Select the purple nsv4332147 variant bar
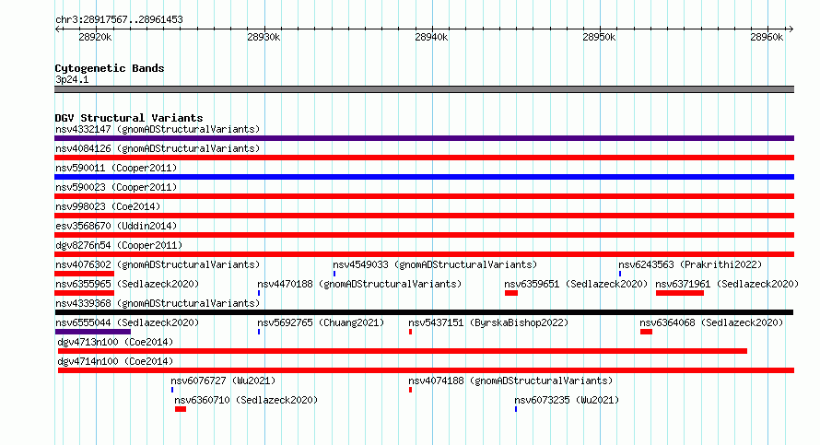Screen dimensions: 820x445 click(424, 138)
